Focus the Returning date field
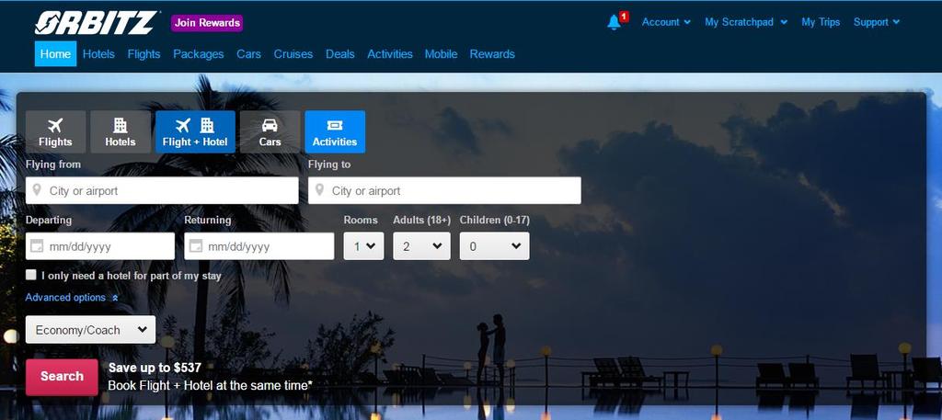The width and height of the screenshot is (942, 420). pyautogui.click(x=258, y=246)
